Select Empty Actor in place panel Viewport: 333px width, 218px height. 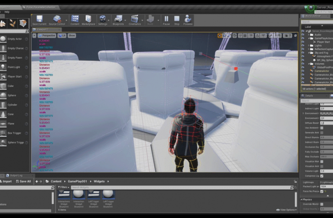pyautogui.click(x=14, y=39)
